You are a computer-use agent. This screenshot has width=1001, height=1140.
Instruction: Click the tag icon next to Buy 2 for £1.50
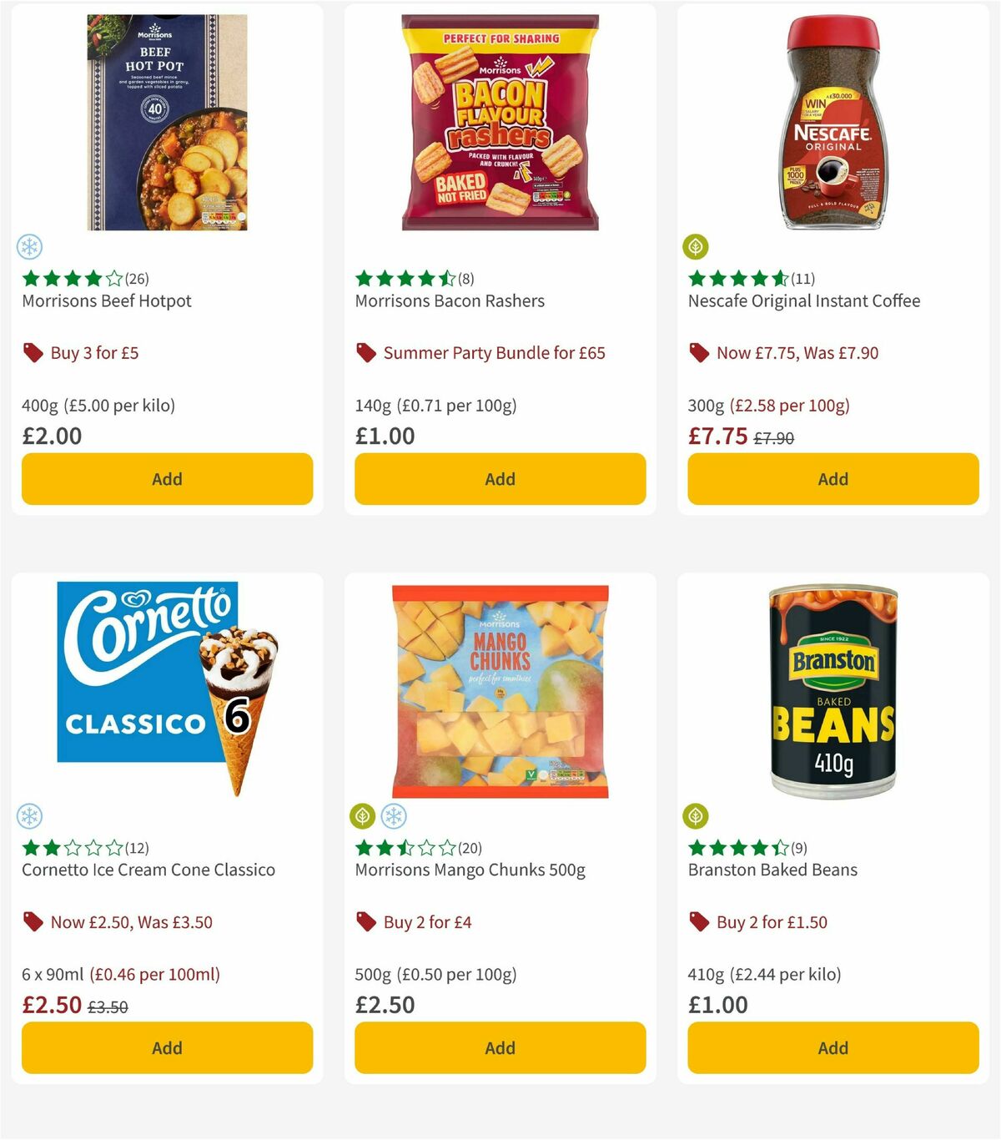(x=699, y=921)
